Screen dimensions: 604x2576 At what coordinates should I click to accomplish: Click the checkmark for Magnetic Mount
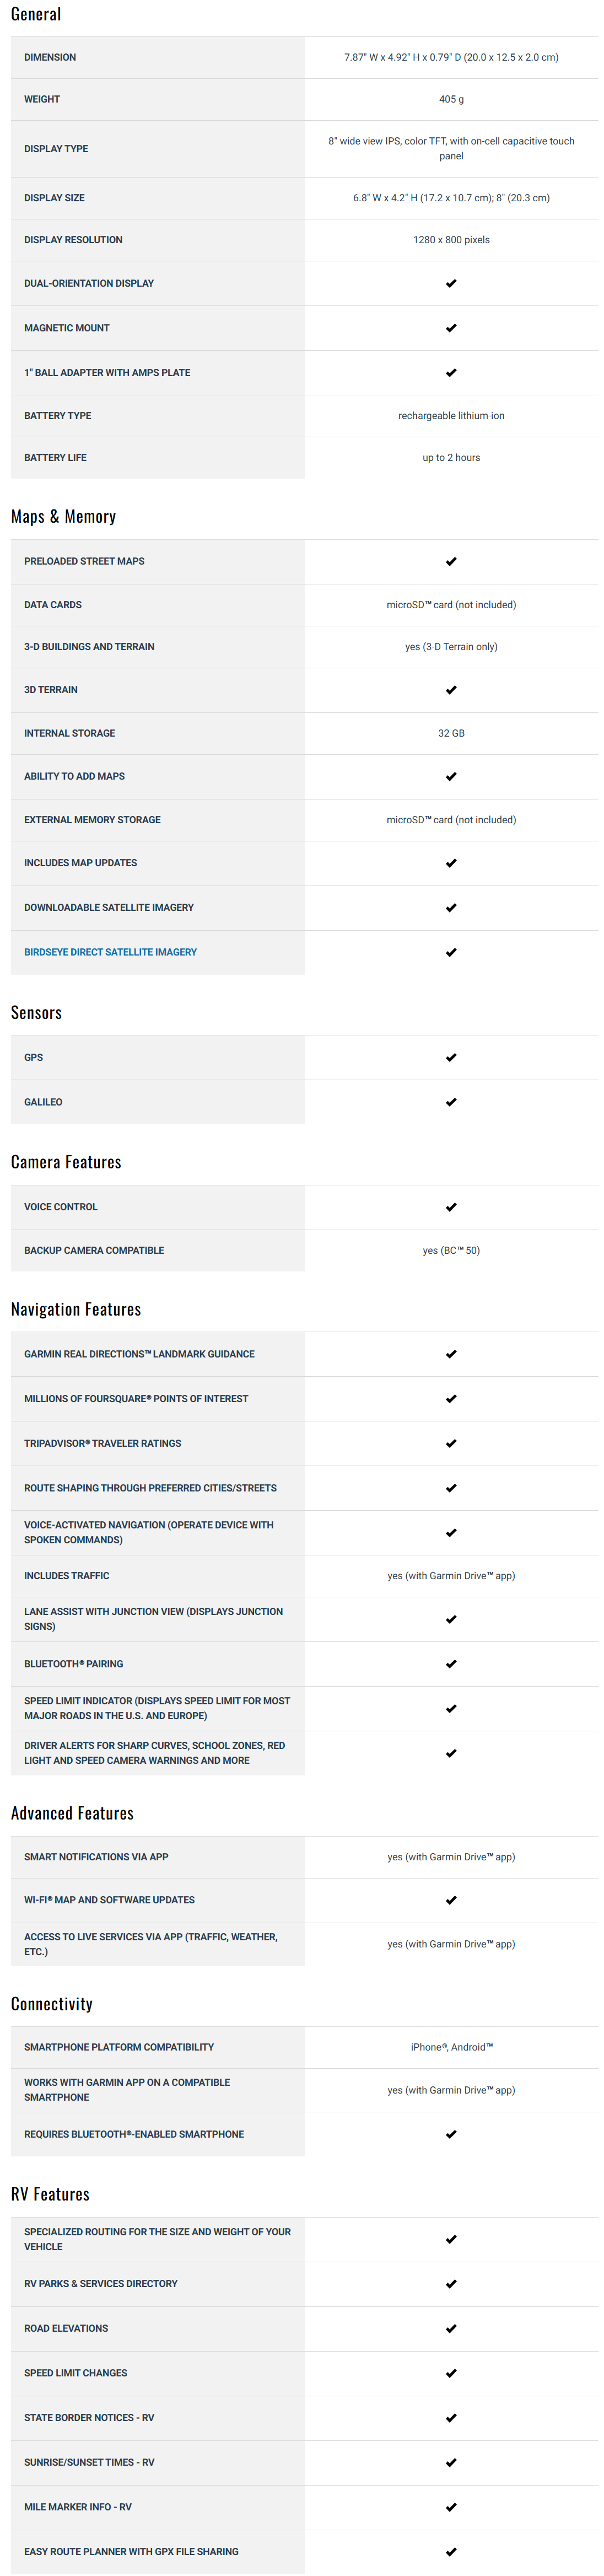(451, 328)
